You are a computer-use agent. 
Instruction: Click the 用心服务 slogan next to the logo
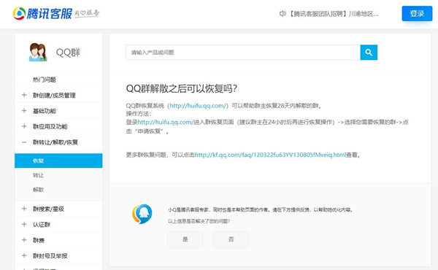87,13
